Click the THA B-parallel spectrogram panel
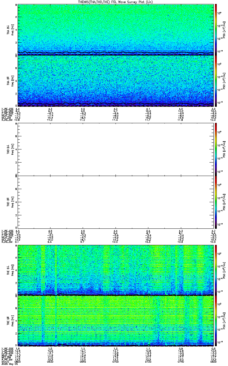The height and width of the screenshot is (366, 228). point(115,81)
